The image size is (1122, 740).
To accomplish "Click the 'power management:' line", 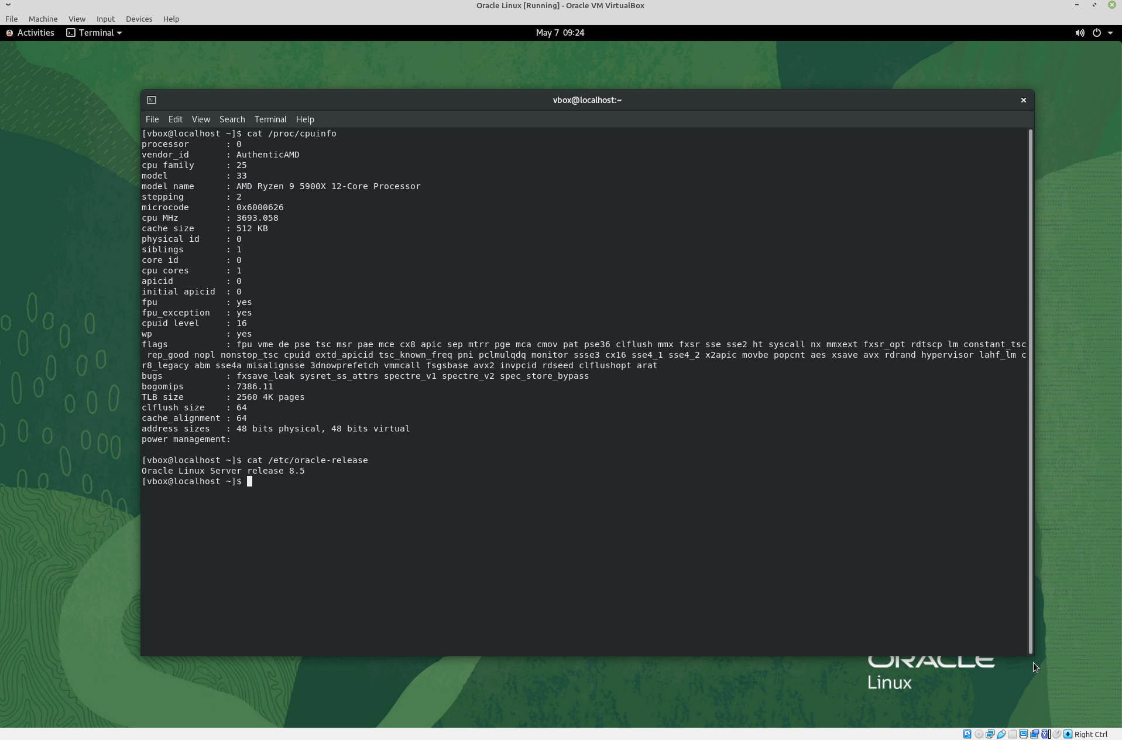I will click(x=186, y=439).
